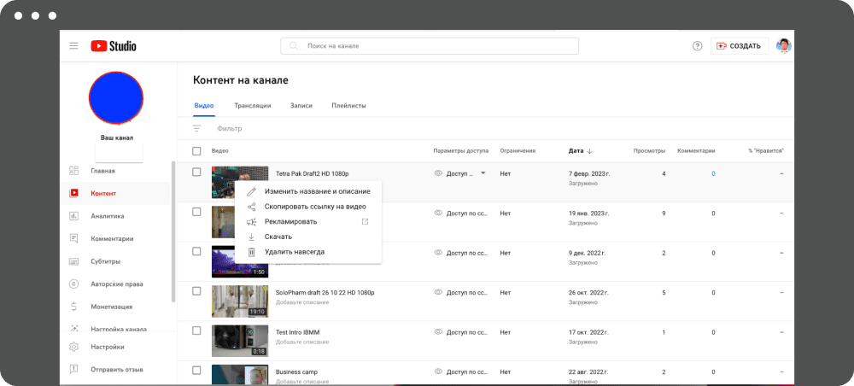Viewport: 854px width, 386px height.
Task: Expand the access dropdown for Tetra Pak video
Action: pos(483,173)
